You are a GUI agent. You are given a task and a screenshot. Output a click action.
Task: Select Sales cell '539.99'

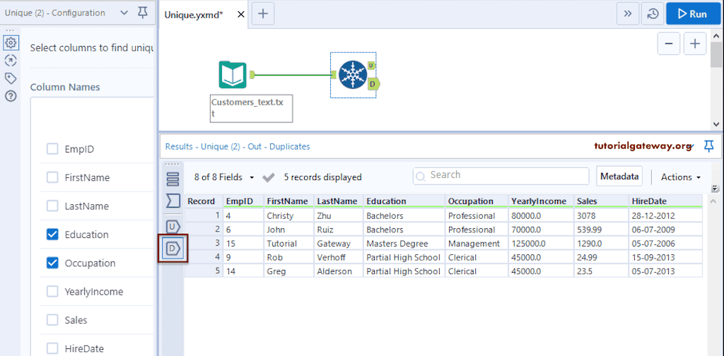(x=601, y=230)
